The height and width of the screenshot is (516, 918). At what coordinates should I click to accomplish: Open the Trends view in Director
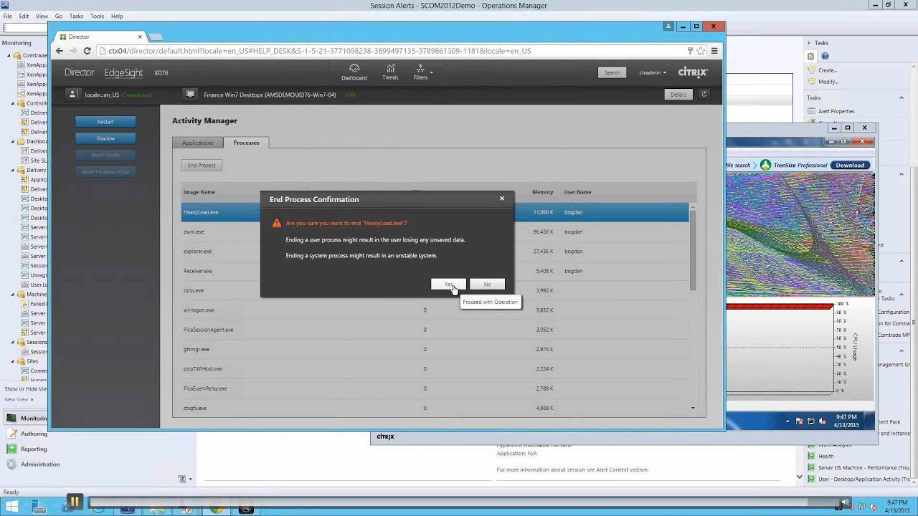[390, 72]
